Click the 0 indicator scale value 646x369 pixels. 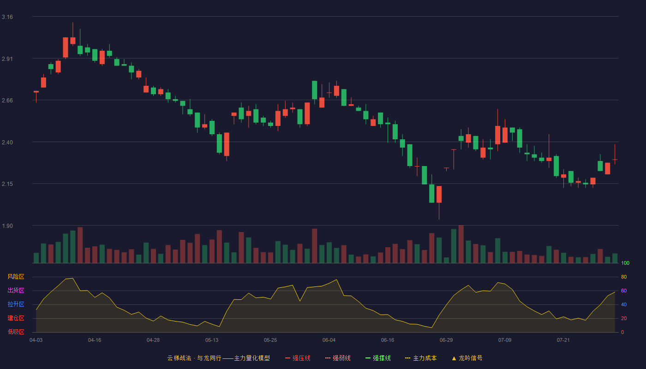tap(622, 332)
